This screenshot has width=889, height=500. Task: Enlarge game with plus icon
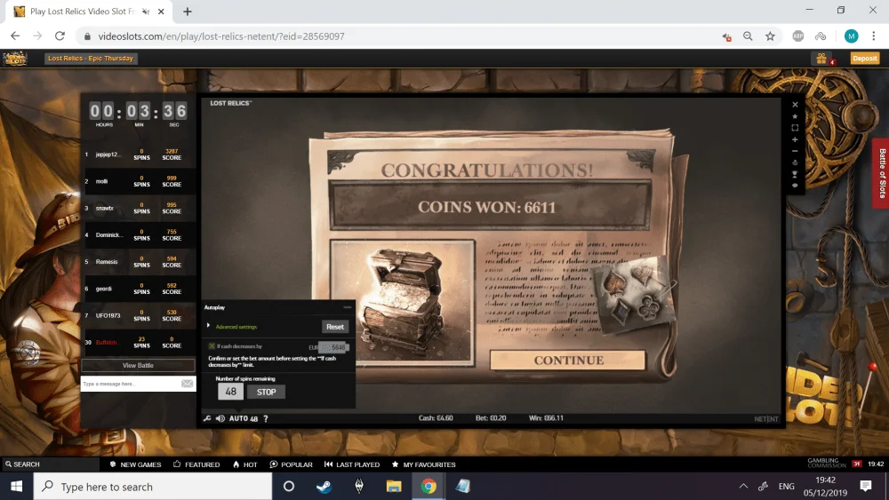click(795, 139)
